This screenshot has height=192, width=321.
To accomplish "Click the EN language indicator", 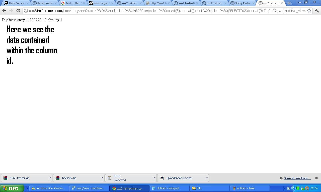I will pyautogui.click(x=288, y=188).
